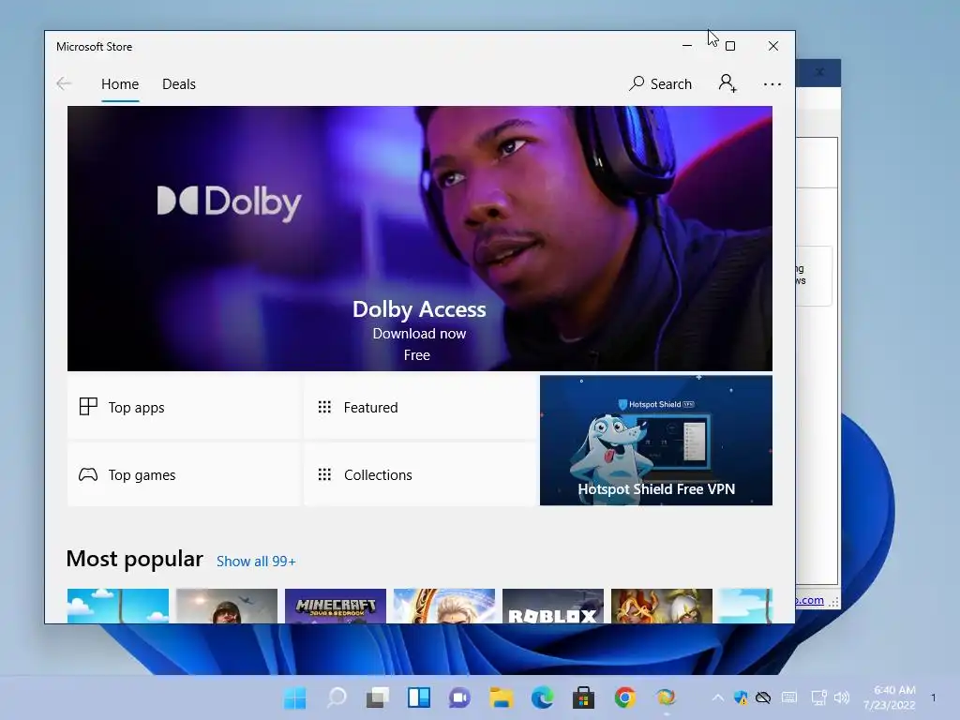
Task: Close the background window behind Store
Action: click(x=819, y=72)
